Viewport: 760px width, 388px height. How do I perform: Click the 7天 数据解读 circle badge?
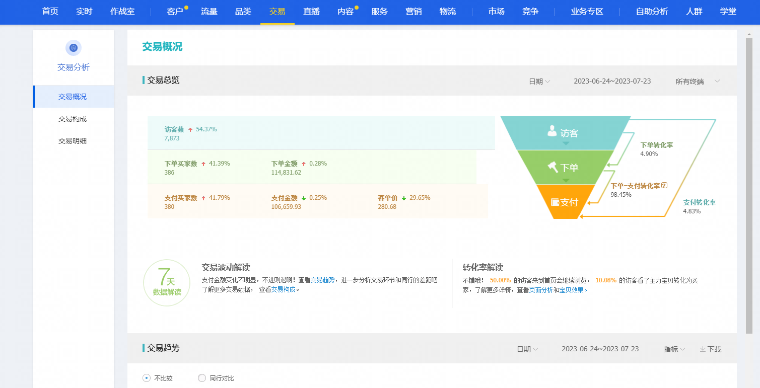tap(167, 283)
